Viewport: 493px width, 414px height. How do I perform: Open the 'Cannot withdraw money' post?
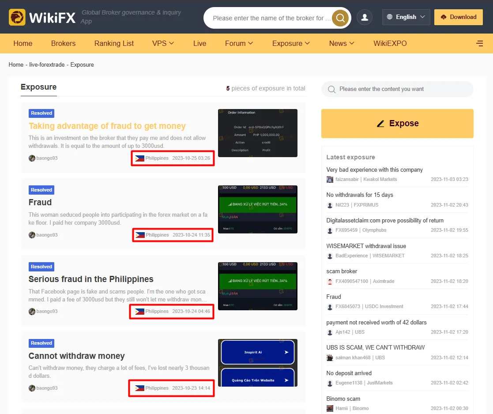pyautogui.click(x=76, y=356)
